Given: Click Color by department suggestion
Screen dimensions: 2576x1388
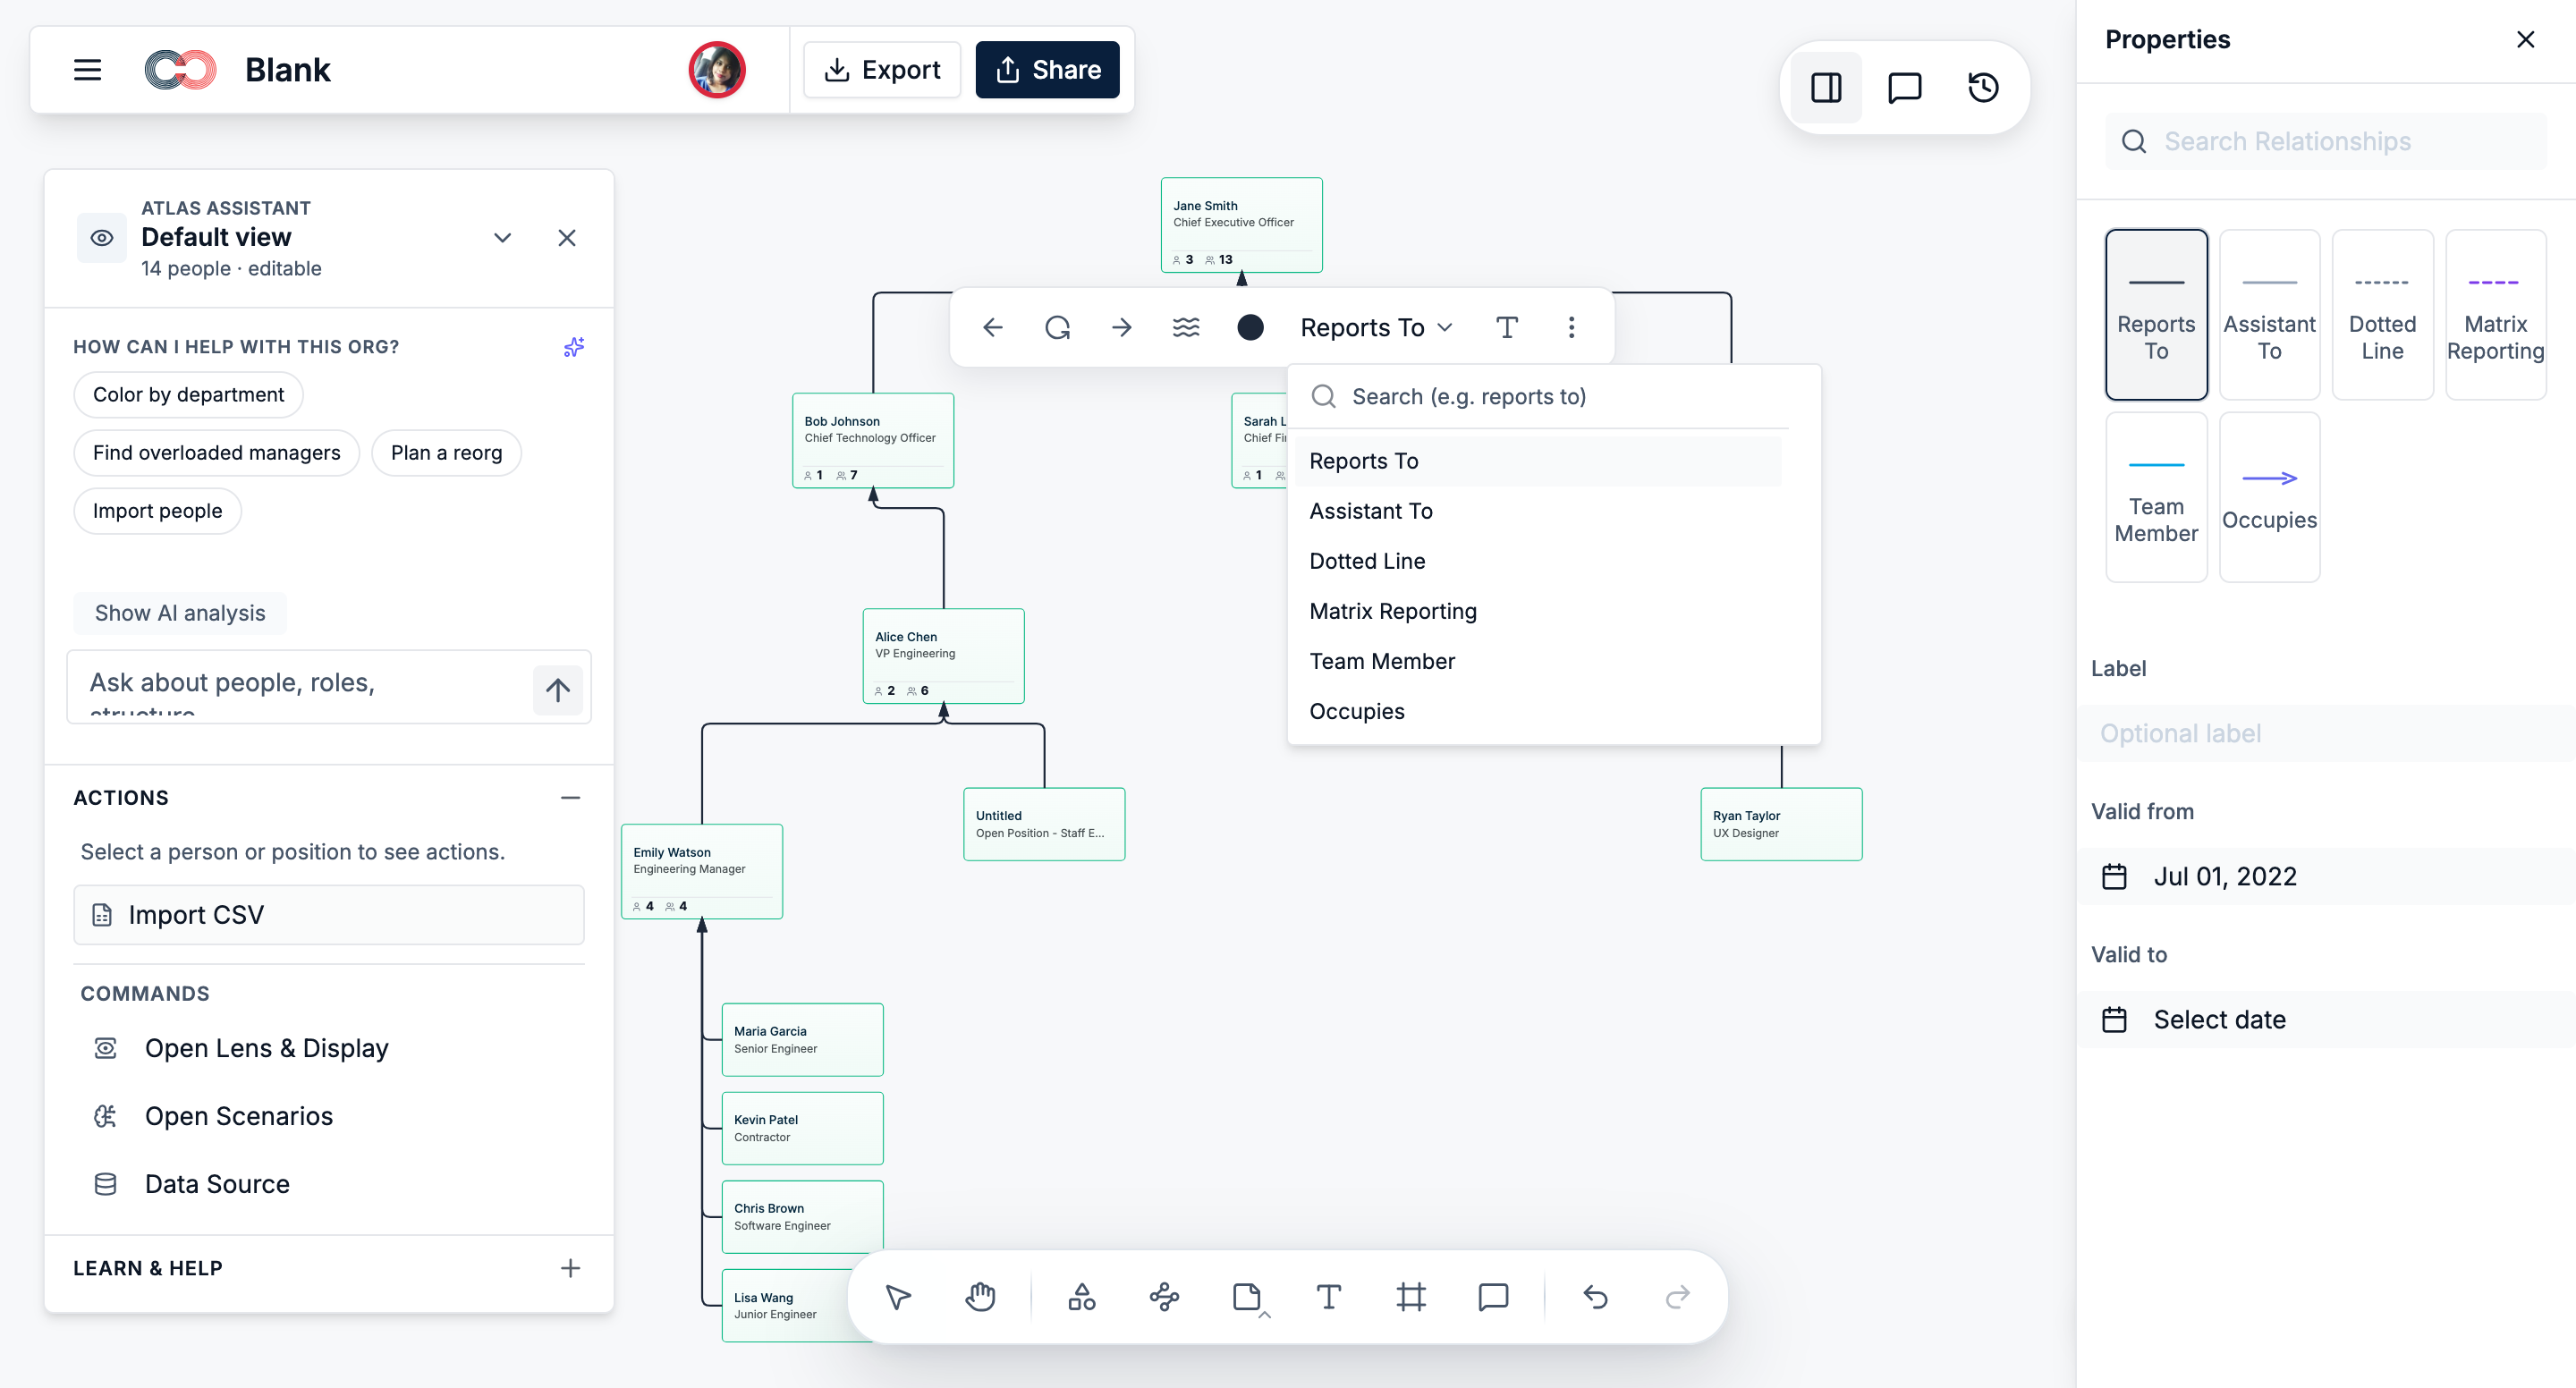Looking at the screenshot, I should (x=188, y=395).
